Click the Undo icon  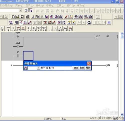tap(46, 17)
